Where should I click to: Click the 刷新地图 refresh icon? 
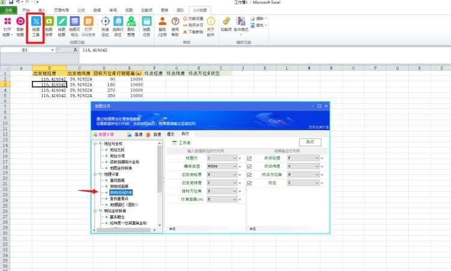(x=20, y=28)
